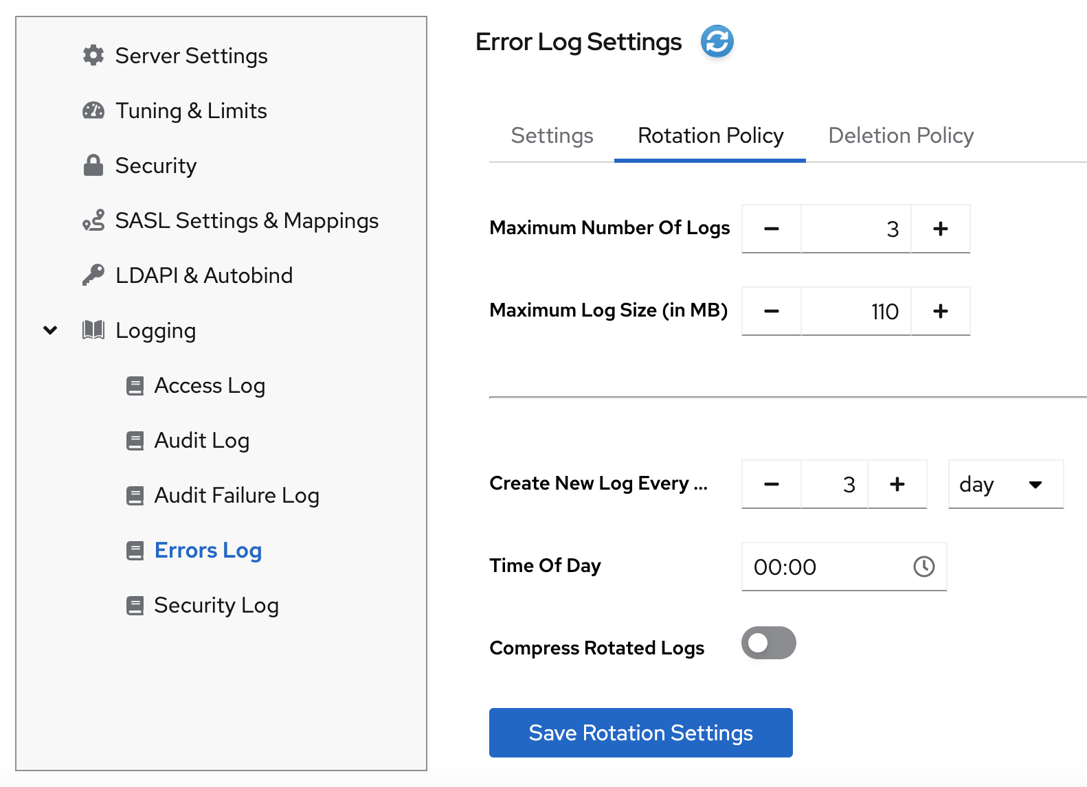Increase Create New Log Every value
The image size is (1087, 787).
tap(897, 484)
